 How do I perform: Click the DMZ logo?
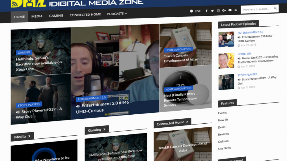click(28, 3)
